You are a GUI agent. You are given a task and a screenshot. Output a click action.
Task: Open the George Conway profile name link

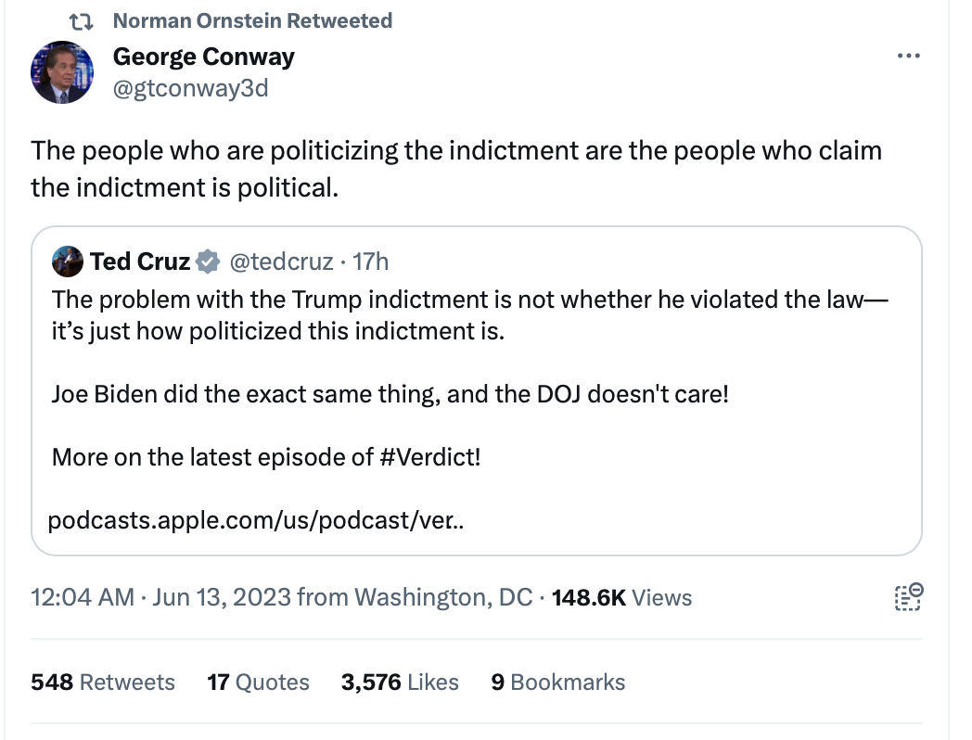tap(203, 57)
